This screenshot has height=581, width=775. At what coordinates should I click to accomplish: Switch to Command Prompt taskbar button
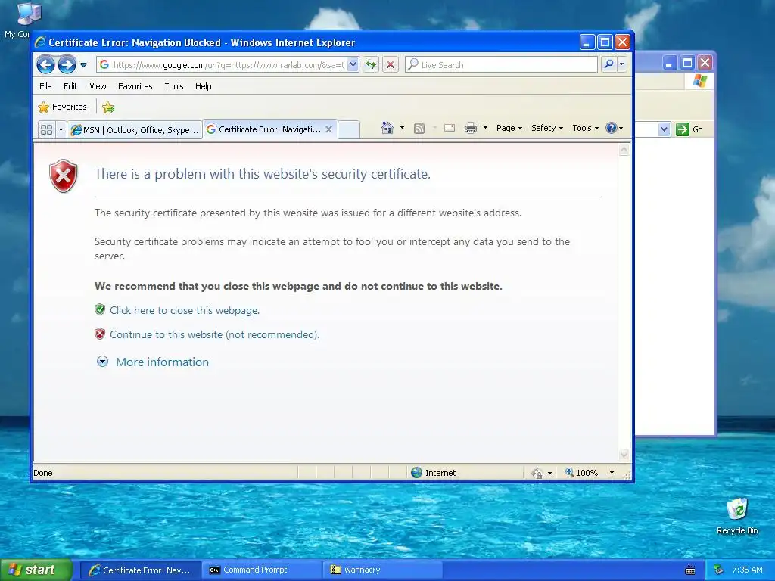(263, 570)
